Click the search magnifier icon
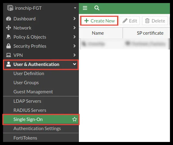The width and height of the screenshot is (173, 145). pos(97,8)
